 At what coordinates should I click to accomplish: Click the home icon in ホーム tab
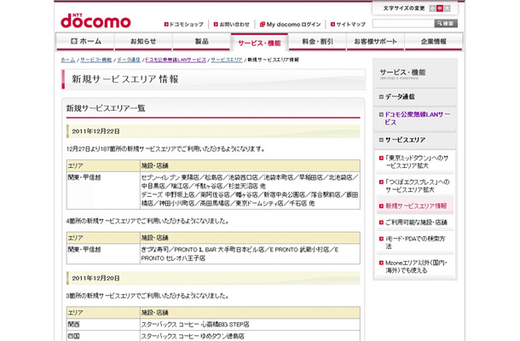coord(74,41)
